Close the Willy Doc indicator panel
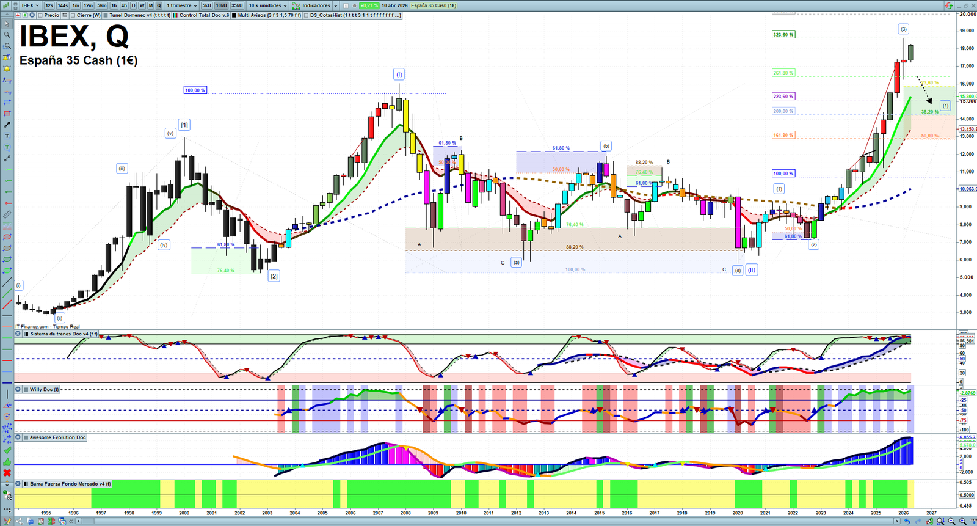The height and width of the screenshot is (526, 977). (x=18, y=389)
